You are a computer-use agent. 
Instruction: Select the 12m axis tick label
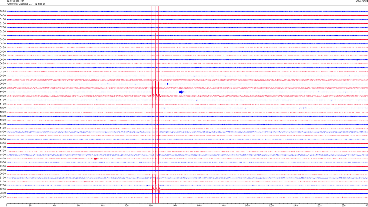coord(151,205)
